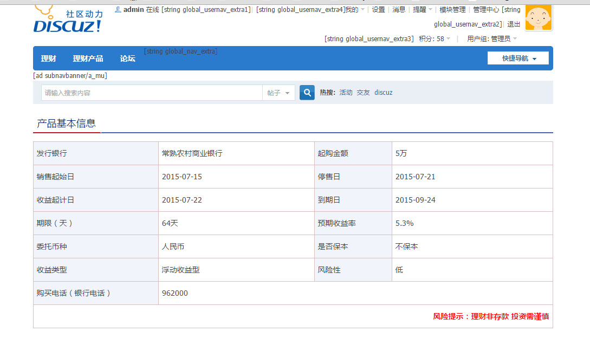The width and height of the screenshot is (590, 338).
Task: Open the 活动 hot search link
Action: click(346, 92)
